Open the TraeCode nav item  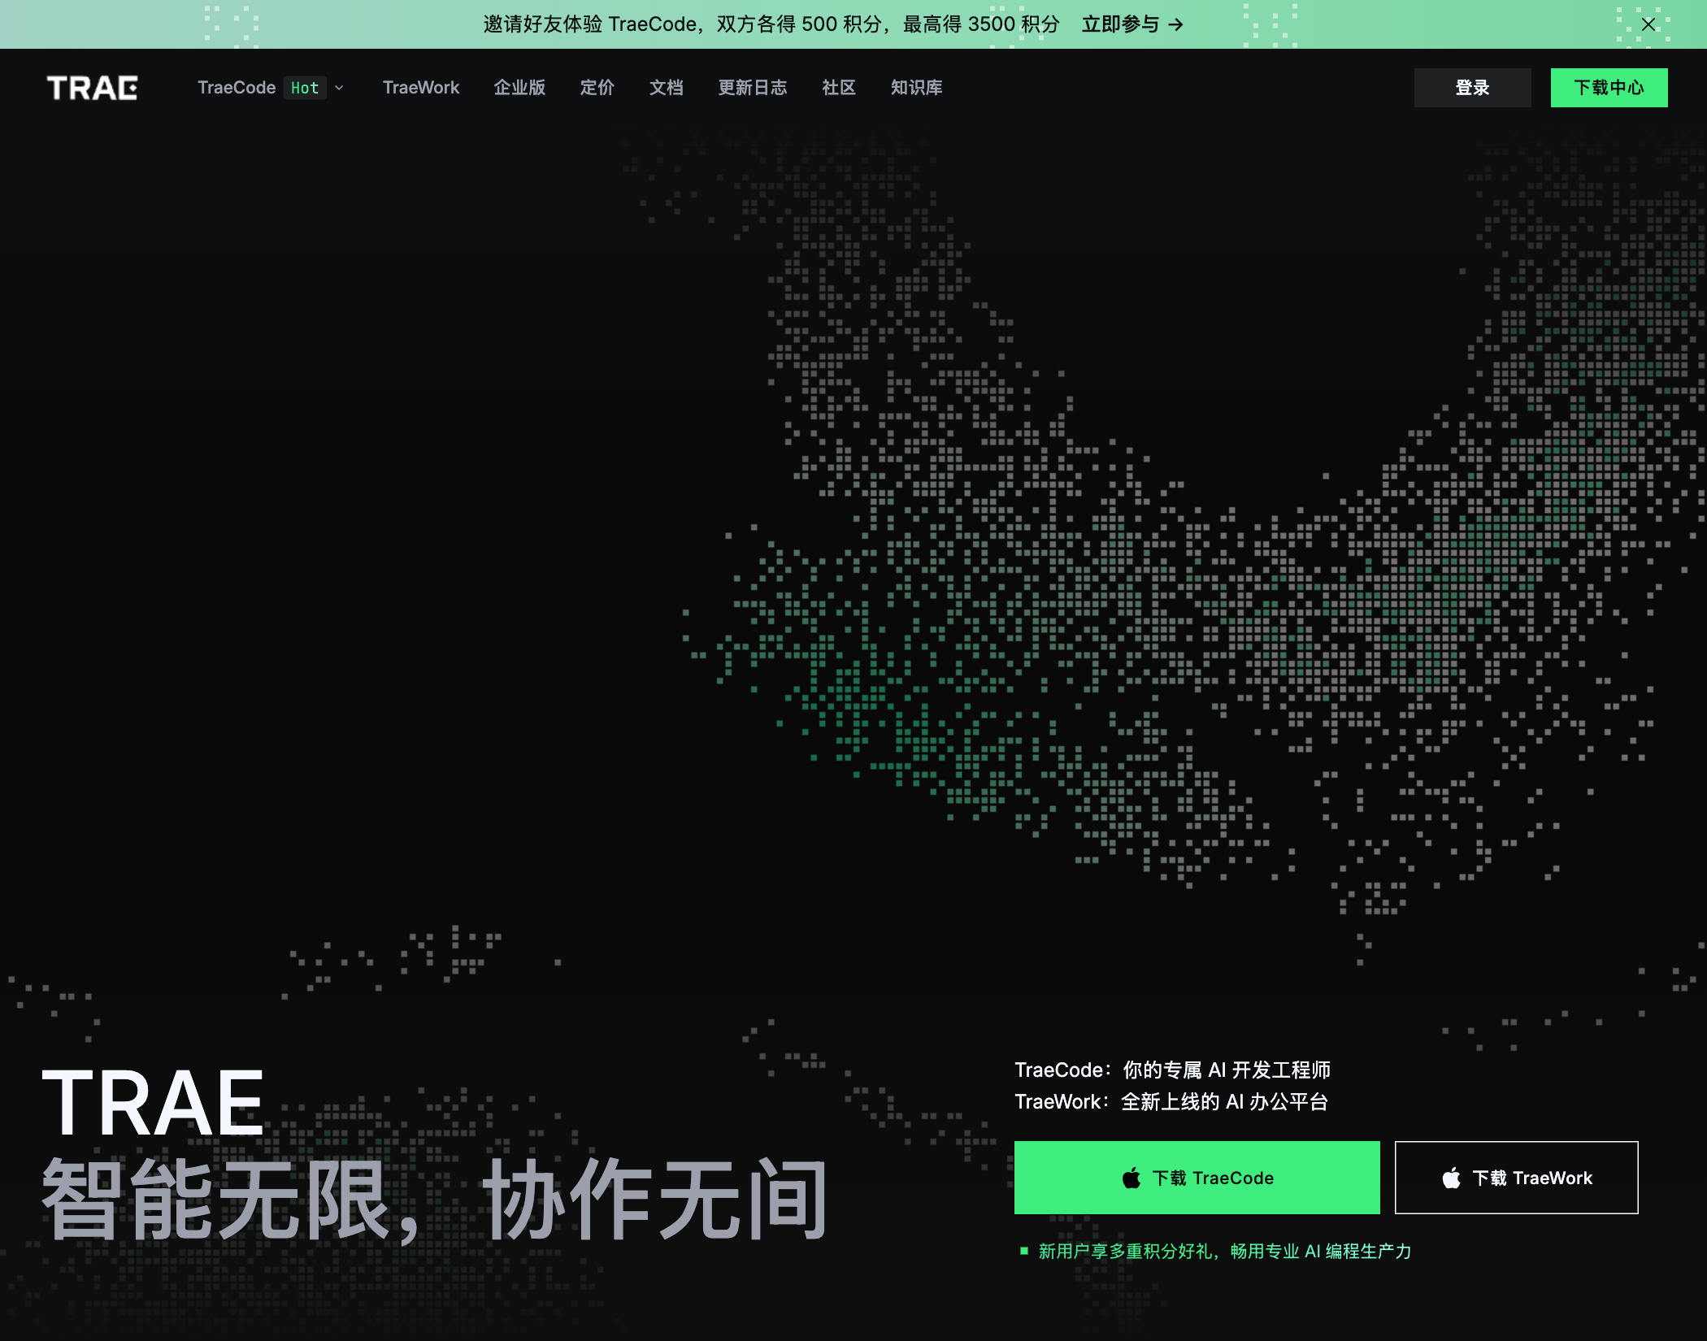click(x=237, y=88)
